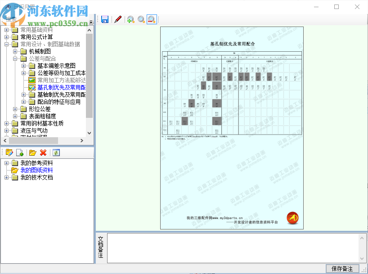Click the 保存备注 button
Image resolution: width=368 pixels, height=274 pixels.
tap(342, 269)
